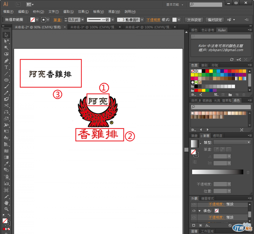Open workspace switcher 基本功能
This screenshot has height=234, width=254.
tap(175, 4)
